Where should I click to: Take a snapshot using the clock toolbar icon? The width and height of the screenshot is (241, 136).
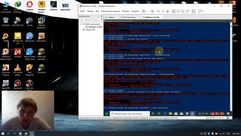coord(158,11)
